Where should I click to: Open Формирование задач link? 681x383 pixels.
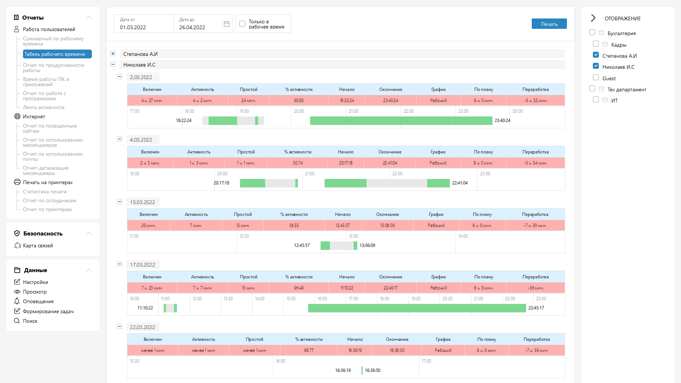click(x=48, y=311)
